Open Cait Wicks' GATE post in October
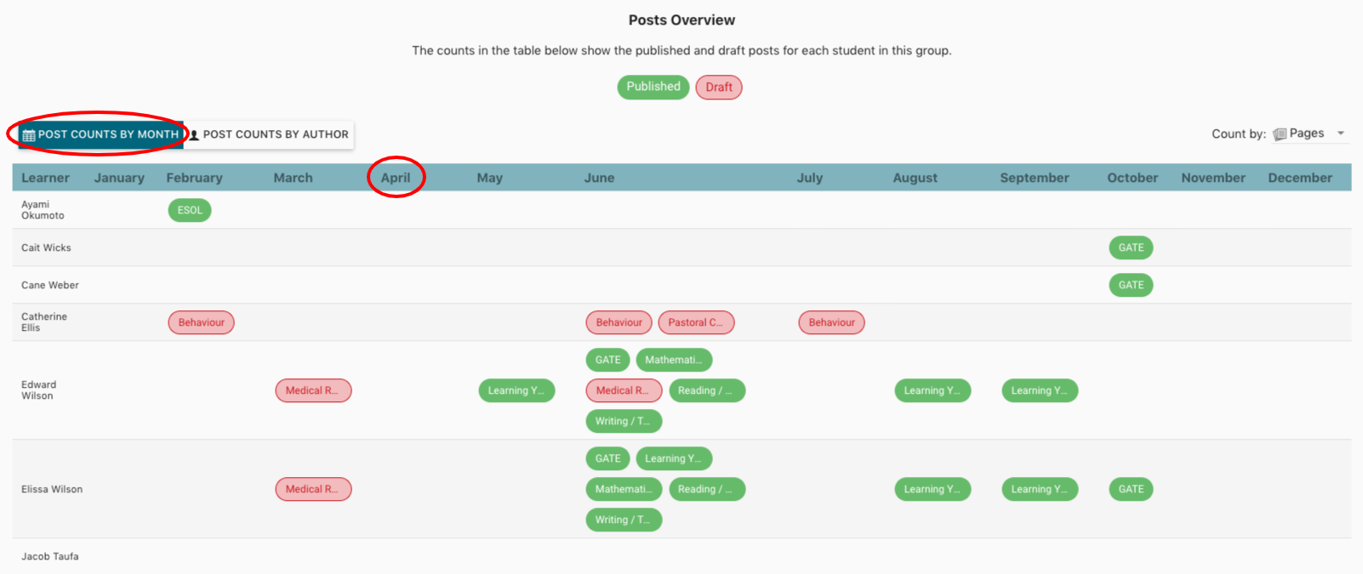 (1131, 247)
